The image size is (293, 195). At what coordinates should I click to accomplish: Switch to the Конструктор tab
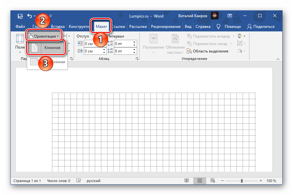[x=79, y=27]
